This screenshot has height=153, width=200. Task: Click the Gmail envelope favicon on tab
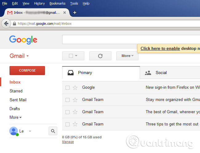pyautogui.click(x=10, y=13)
